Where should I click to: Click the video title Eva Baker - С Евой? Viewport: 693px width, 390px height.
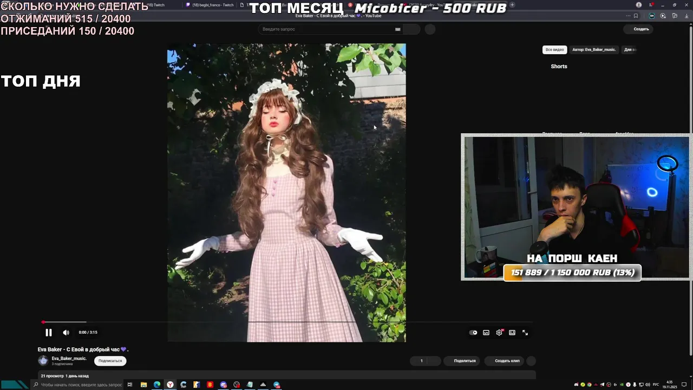[x=83, y=349]
